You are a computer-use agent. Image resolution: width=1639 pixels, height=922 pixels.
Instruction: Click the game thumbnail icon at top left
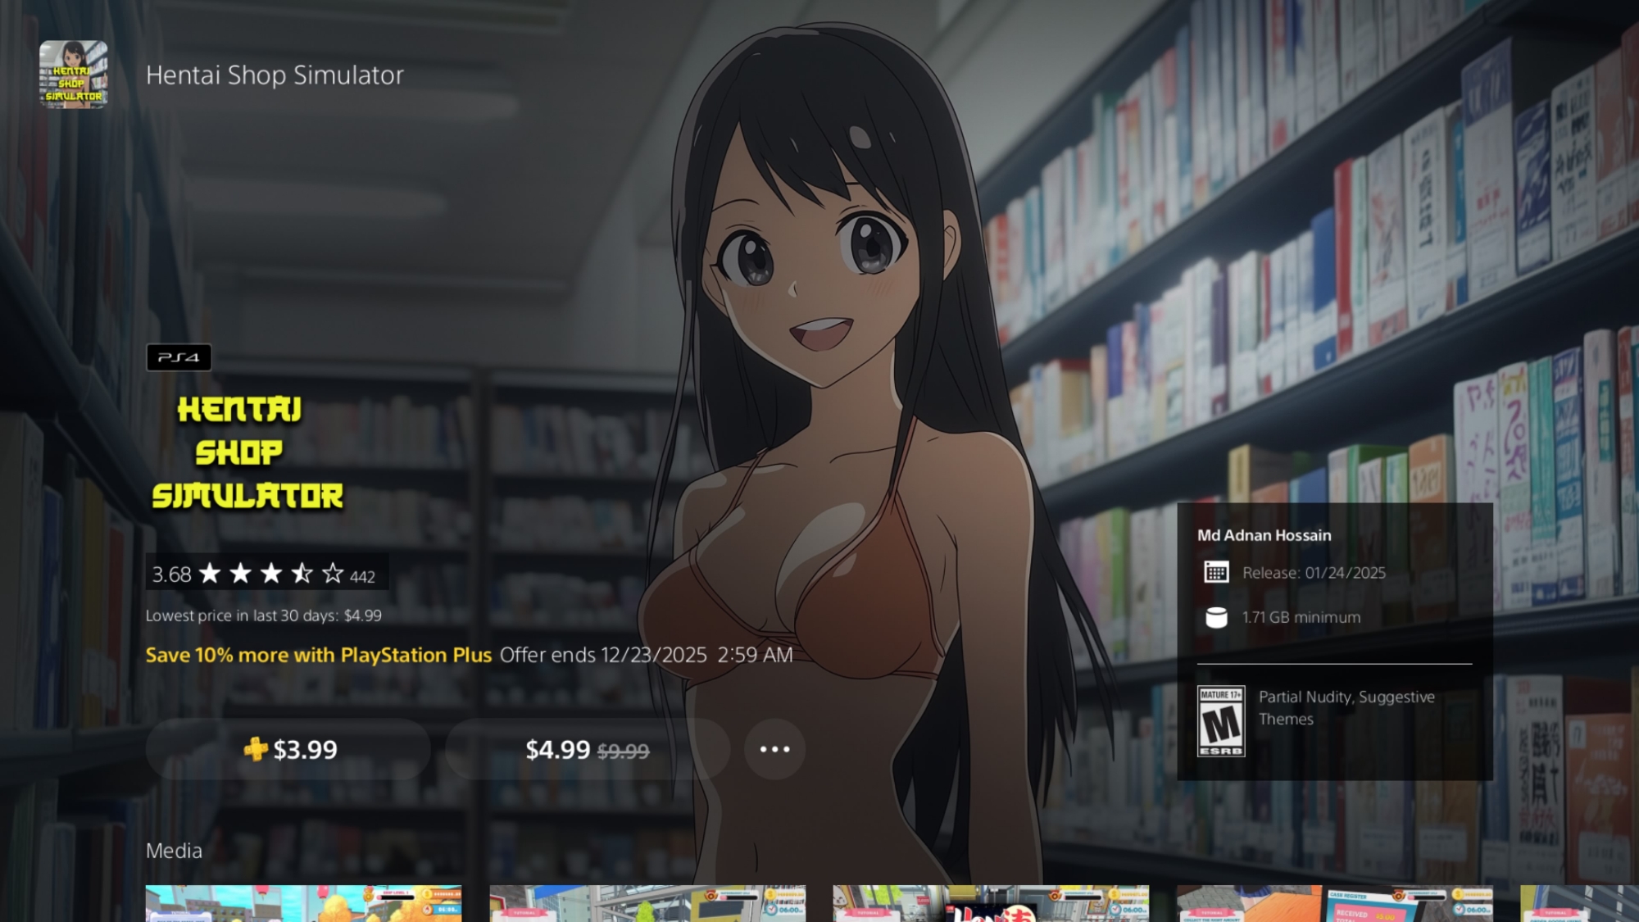(74, 75)
